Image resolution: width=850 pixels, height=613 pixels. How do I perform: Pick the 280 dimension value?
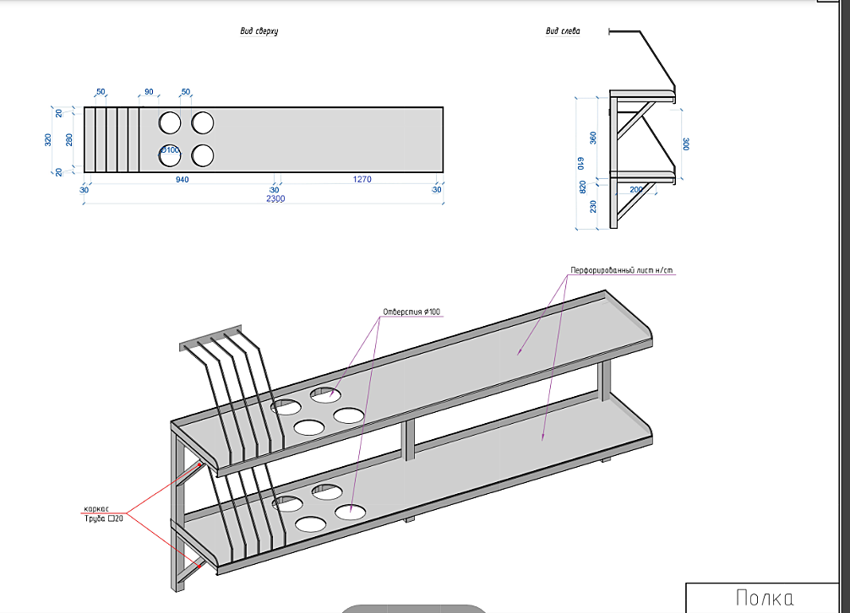[x=70, y=139]
